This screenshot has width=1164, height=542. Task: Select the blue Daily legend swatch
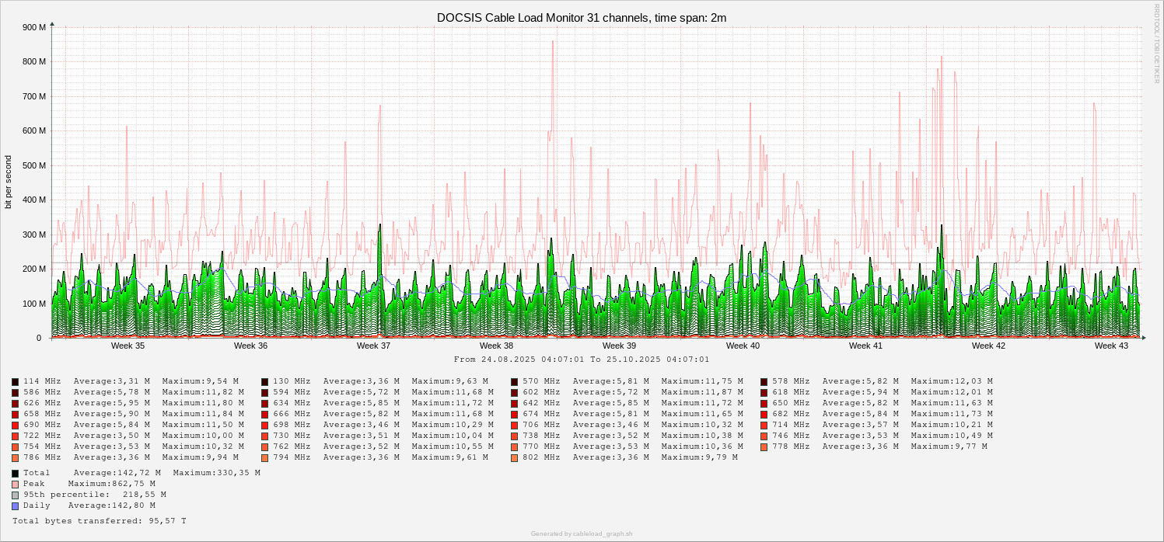coord(16,506)
